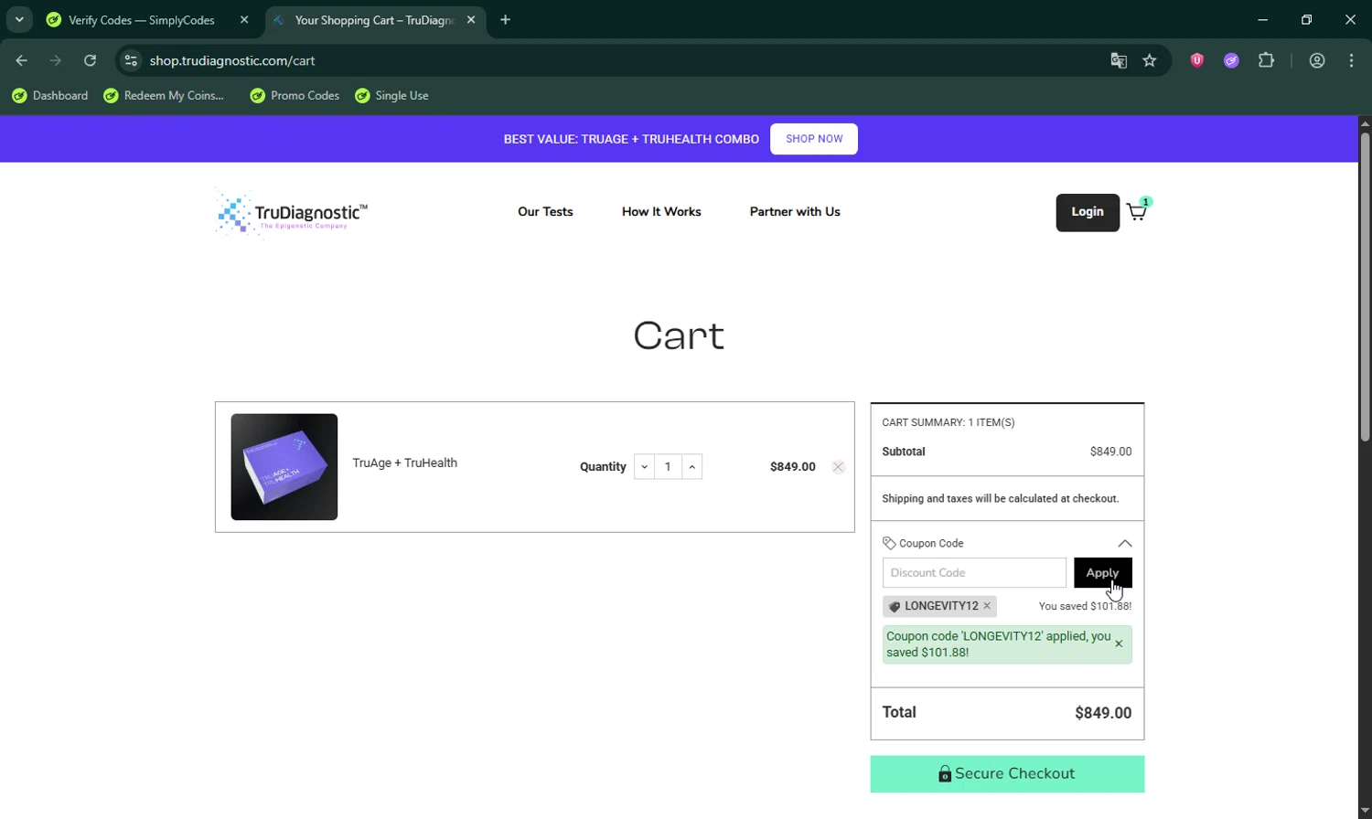Increase quantity with the up arrow

point(691,467)
